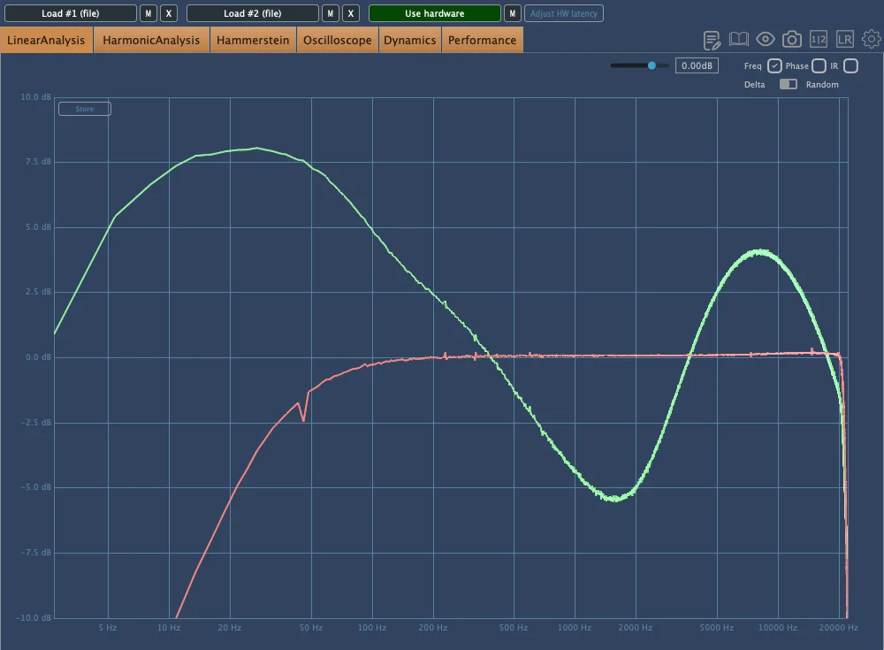Screen dimensions: 884x650
Task: Enable the Phase checkbox
Action: 819,66
